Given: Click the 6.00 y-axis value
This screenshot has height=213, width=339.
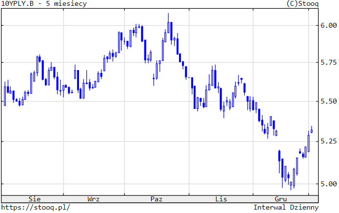Looking at the screenshot, I should pyautogui.click(x=328, y=25).
